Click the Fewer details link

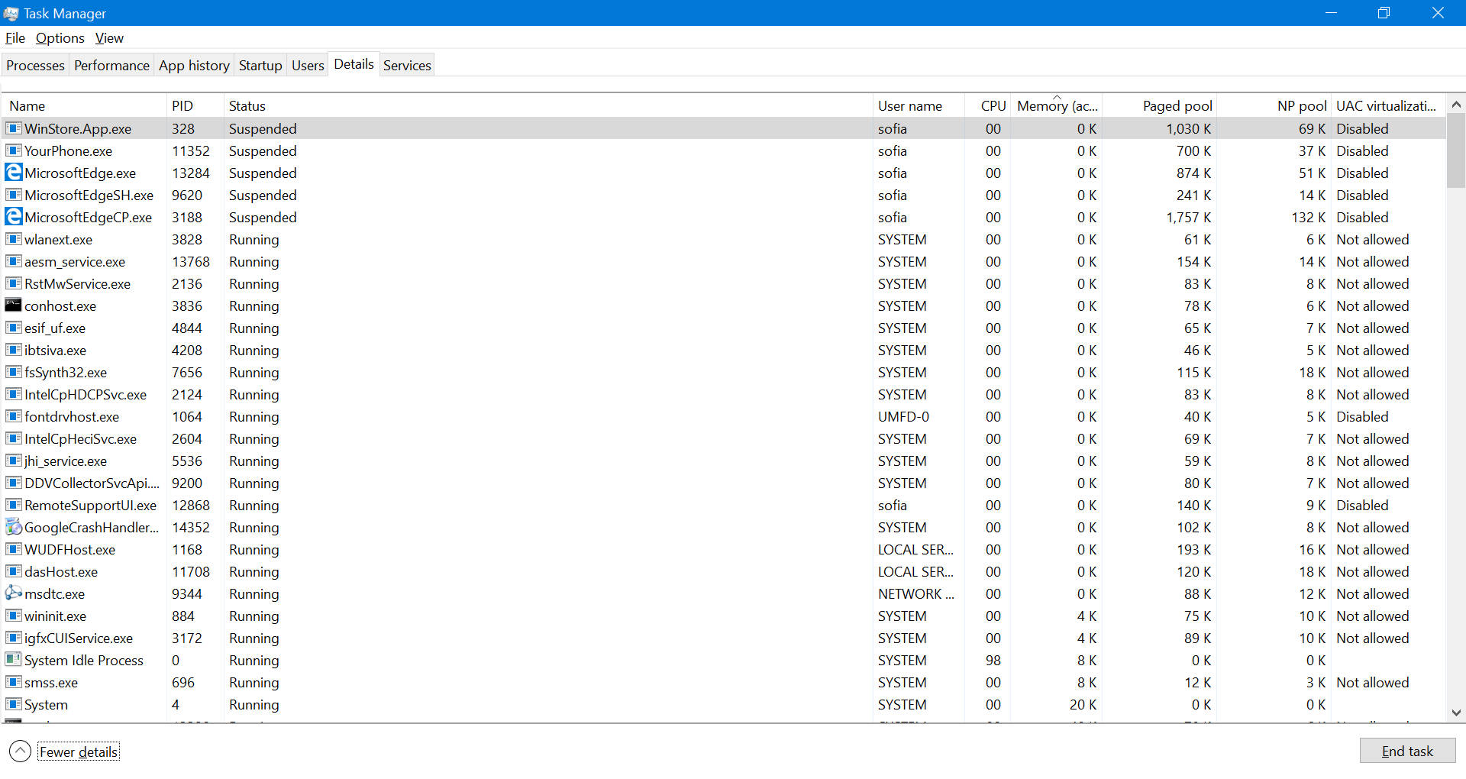coord(79,752)
